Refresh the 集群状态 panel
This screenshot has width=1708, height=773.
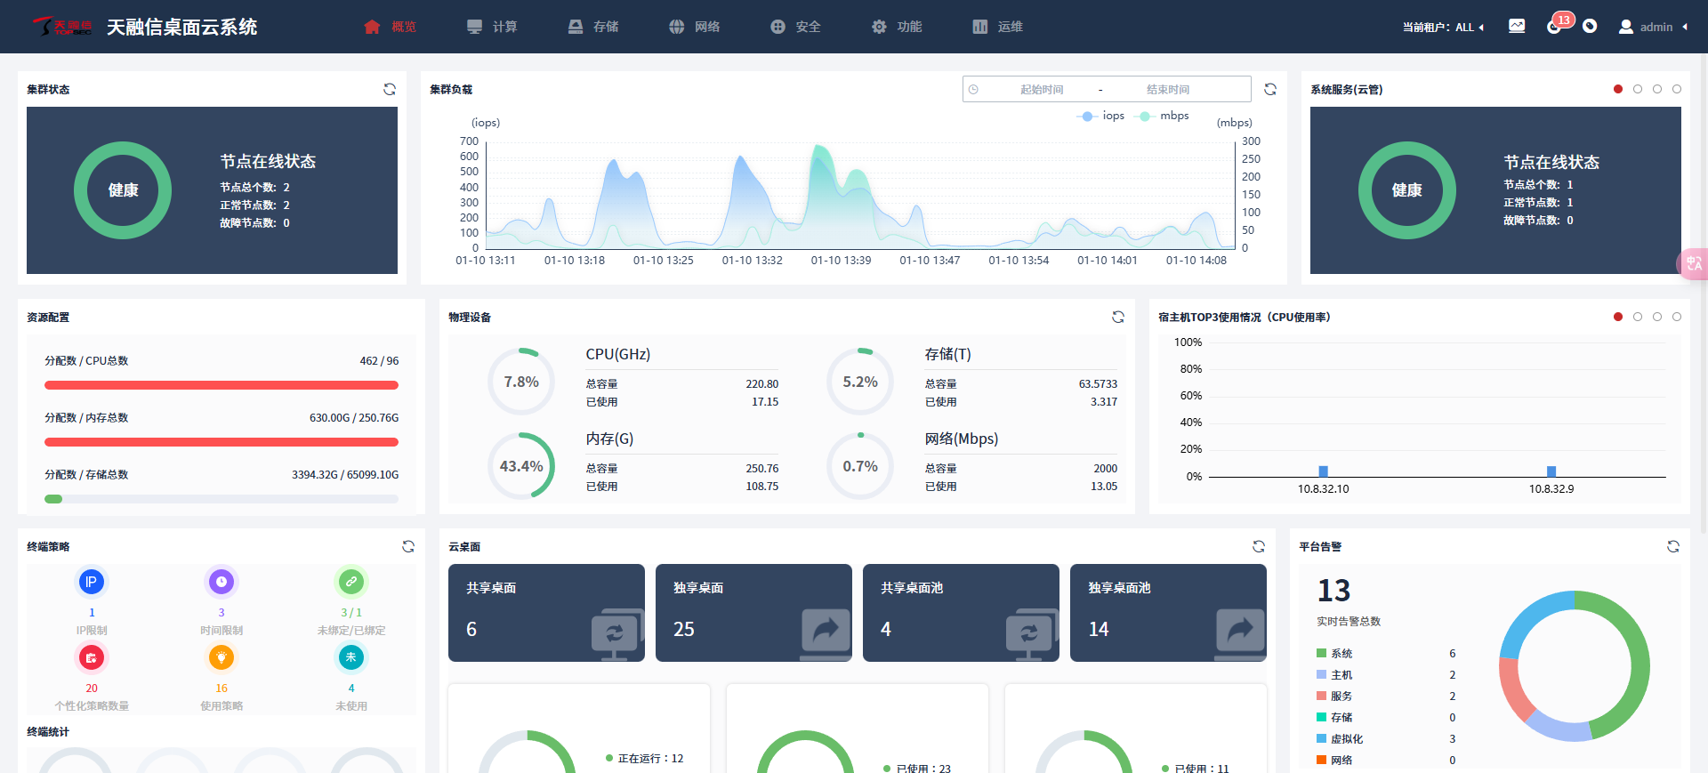390,89
